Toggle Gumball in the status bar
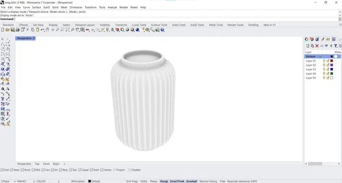The height and width of the screenshot is (183, 342). (x=192, y=181)
